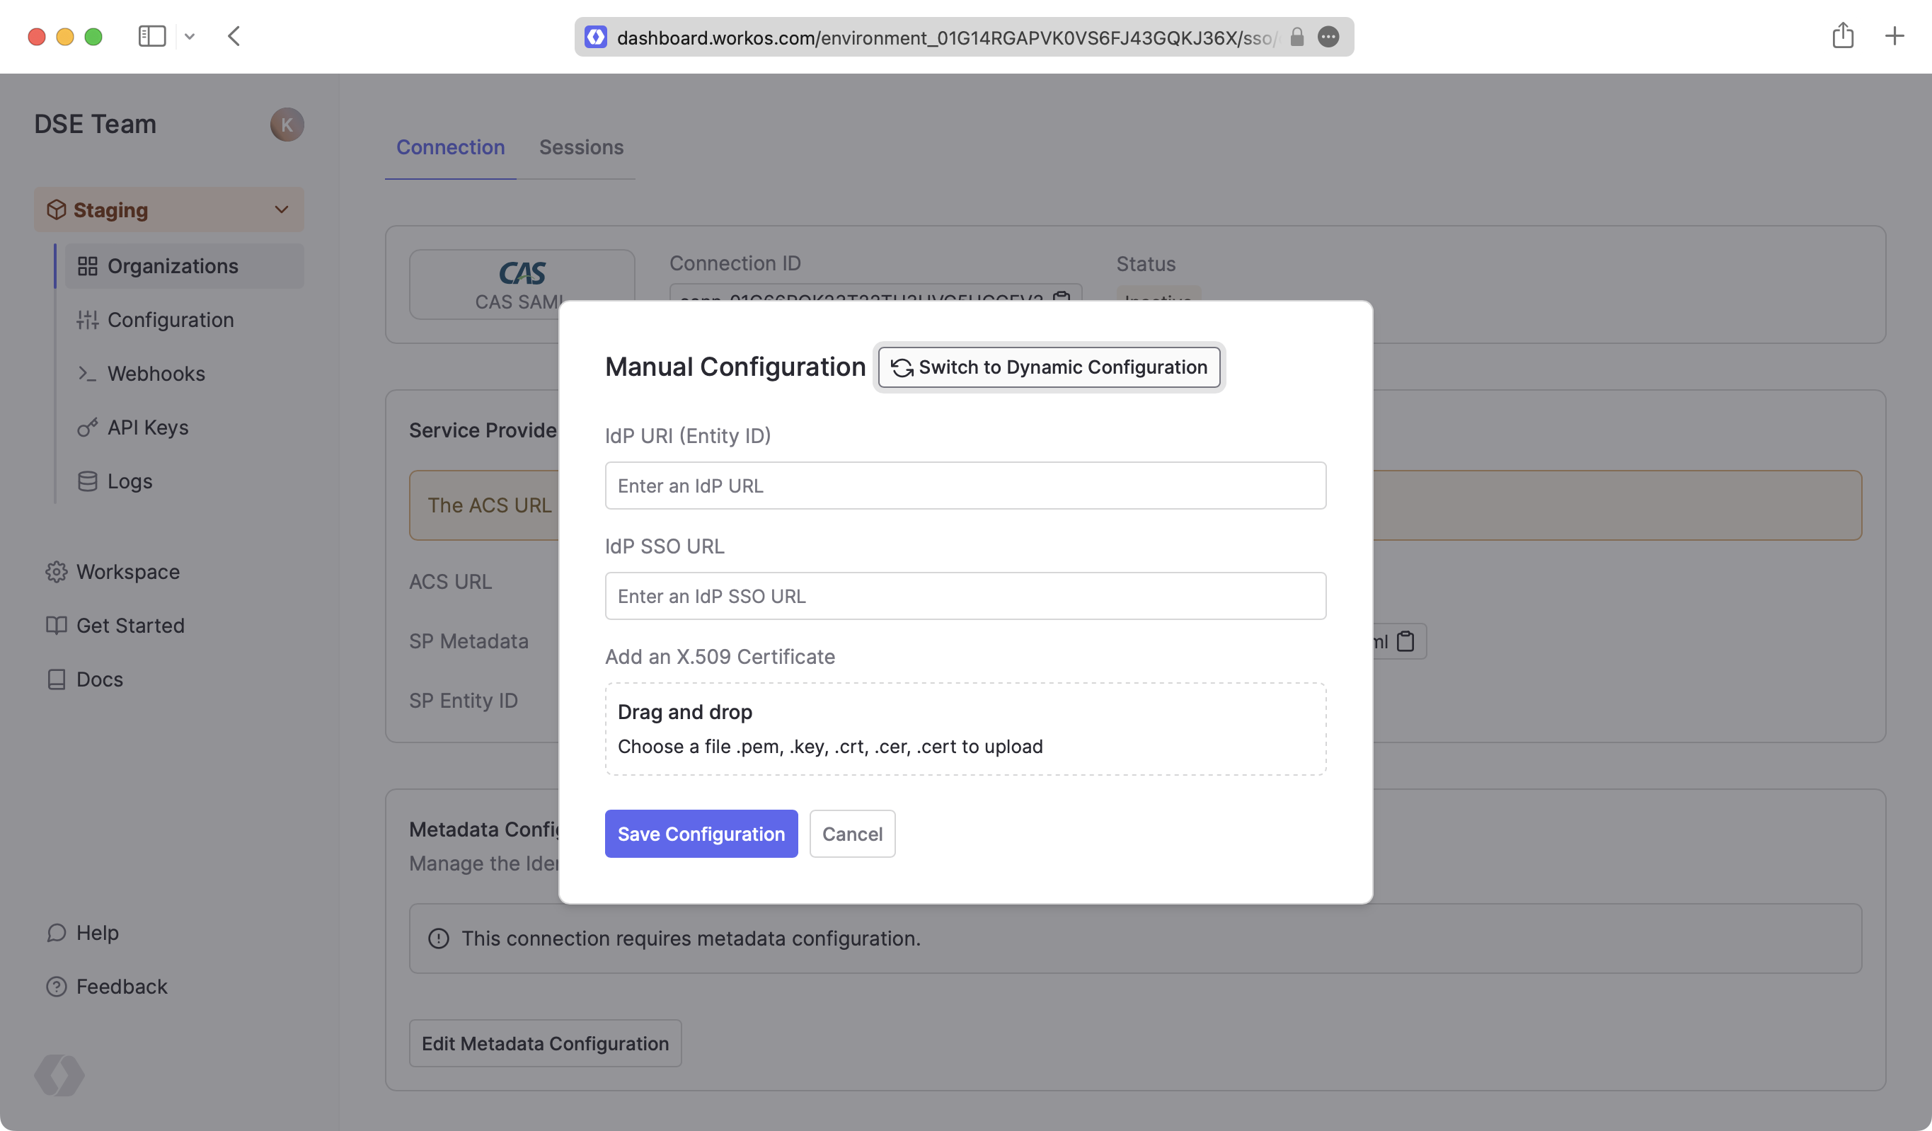Switch to Dynamic Configuration
This screenshot has height=1131, width=1932.
(1048, 367)
